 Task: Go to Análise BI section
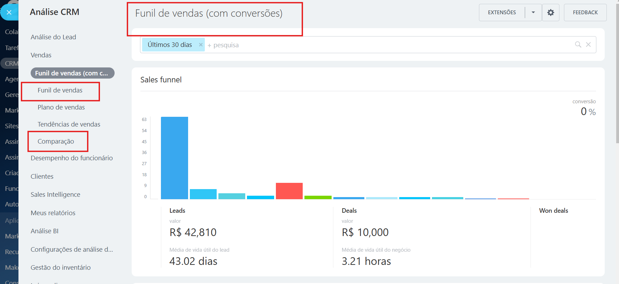coord(45,231)
